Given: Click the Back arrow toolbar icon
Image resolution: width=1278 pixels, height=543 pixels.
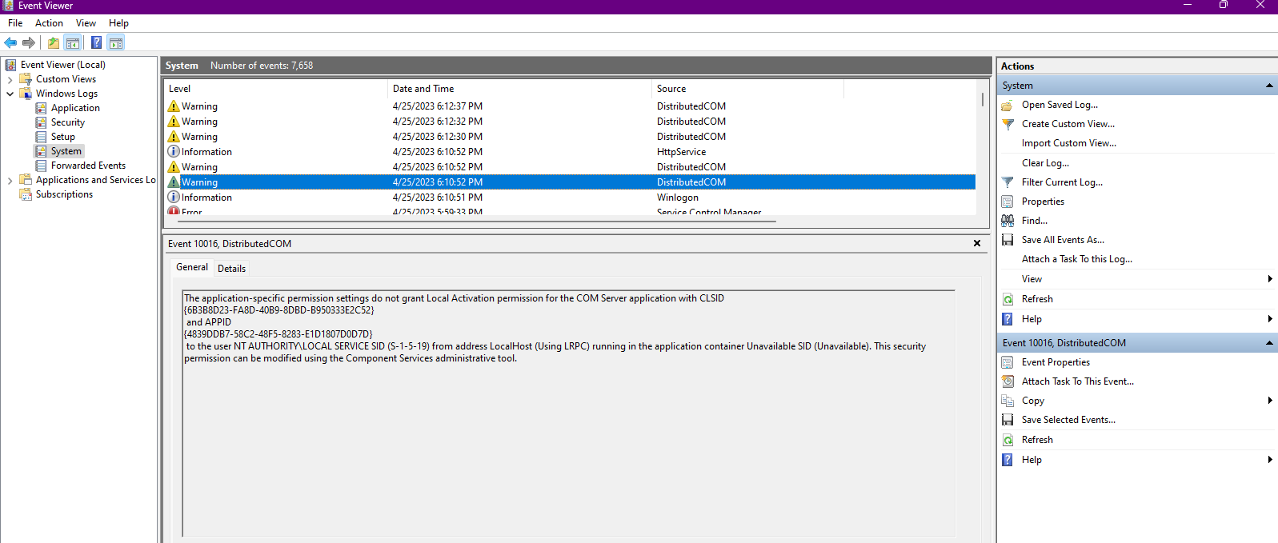Looking at the screenshot, I should pos(10,42).
